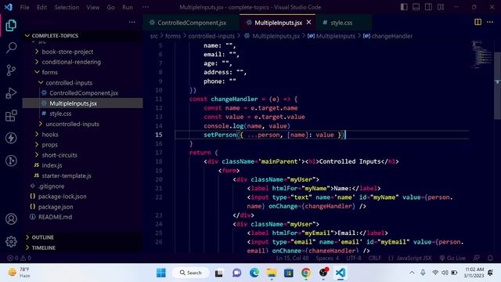
Task: Open status bar notifications bell
Action: coord(490,258)
